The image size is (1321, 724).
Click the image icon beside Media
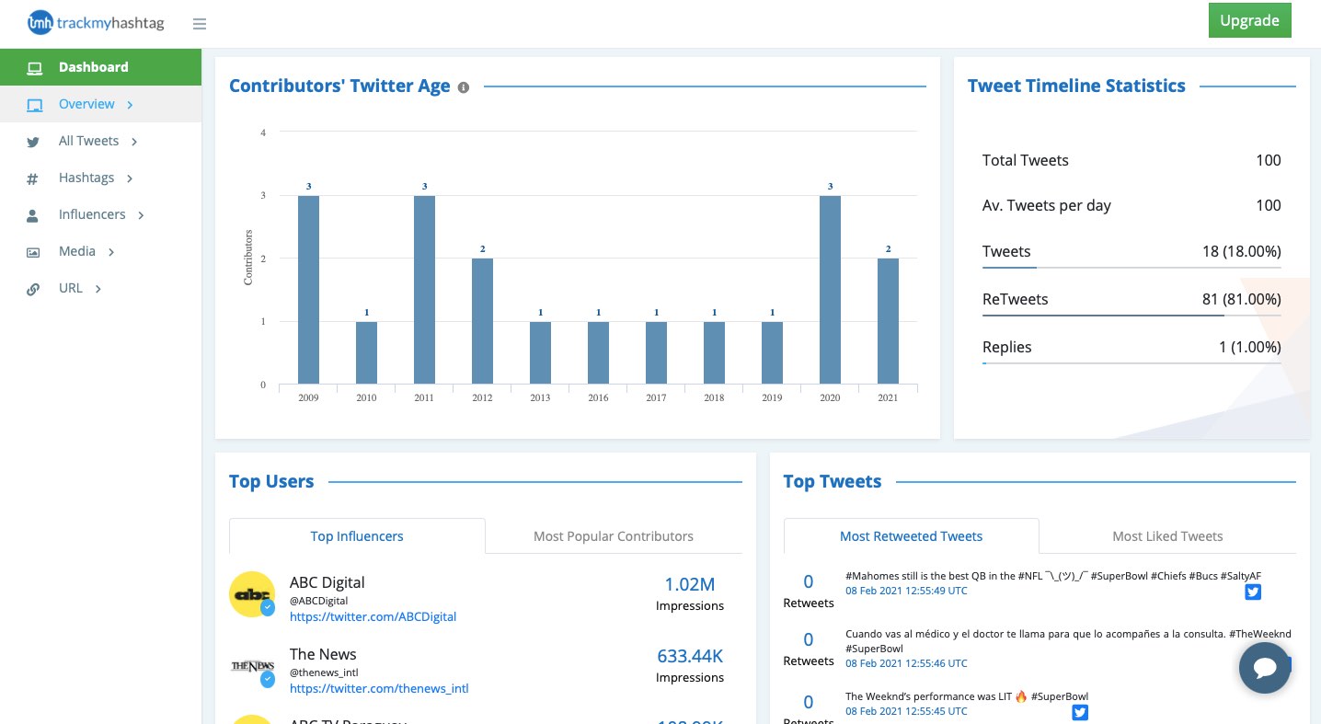[33, 252]
